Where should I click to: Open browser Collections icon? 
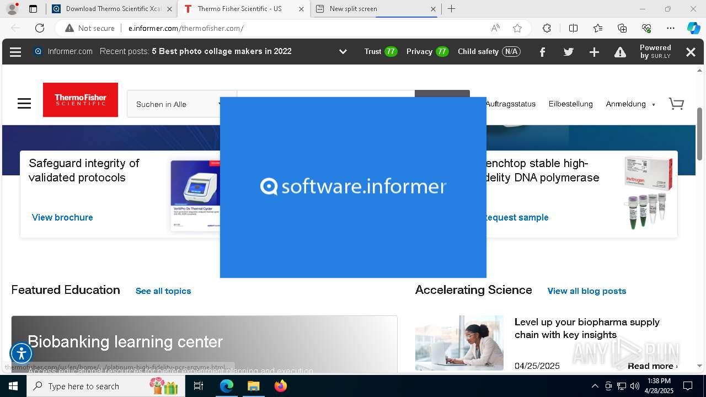tap(622, 28)
